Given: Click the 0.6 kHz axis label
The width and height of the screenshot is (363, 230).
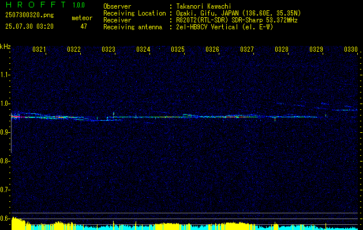Looking at the screenshot, I should [5, 218].
